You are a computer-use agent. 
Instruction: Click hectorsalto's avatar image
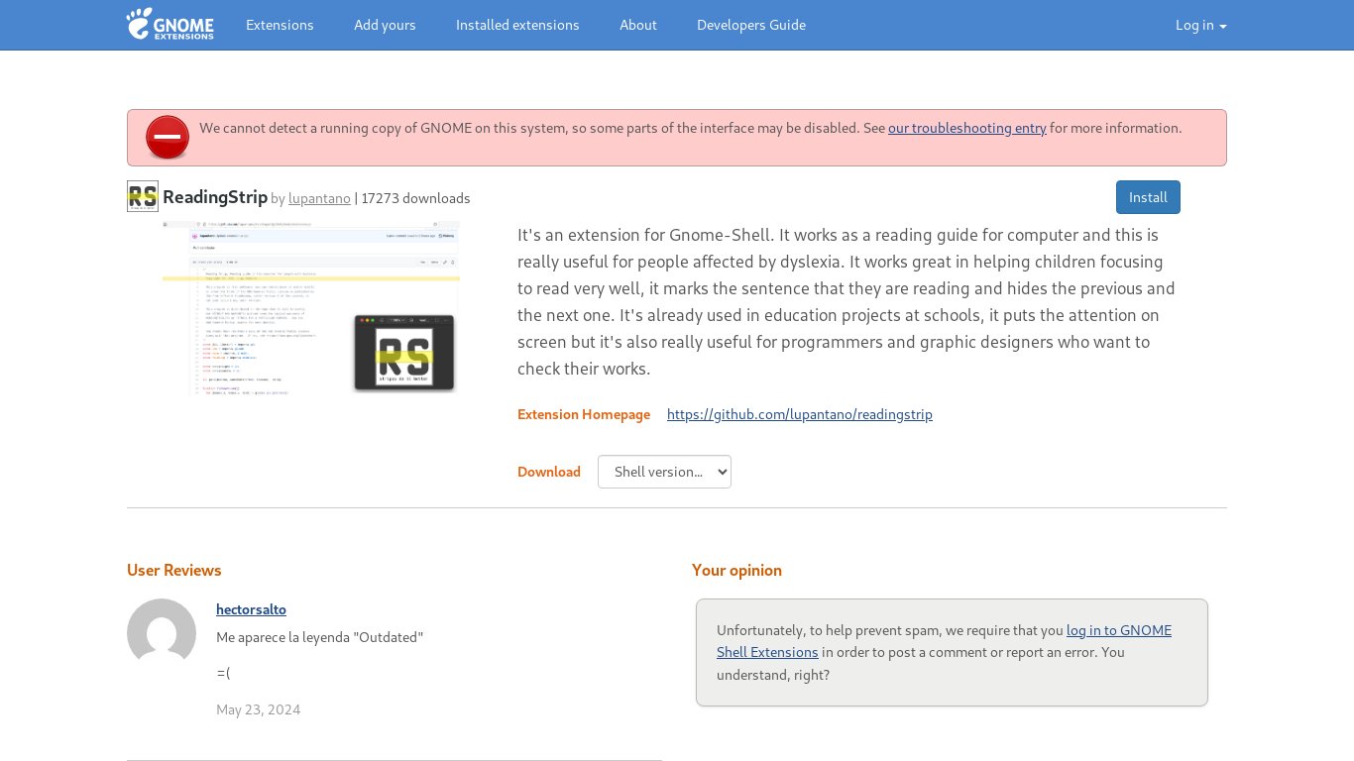pos(162,633)
